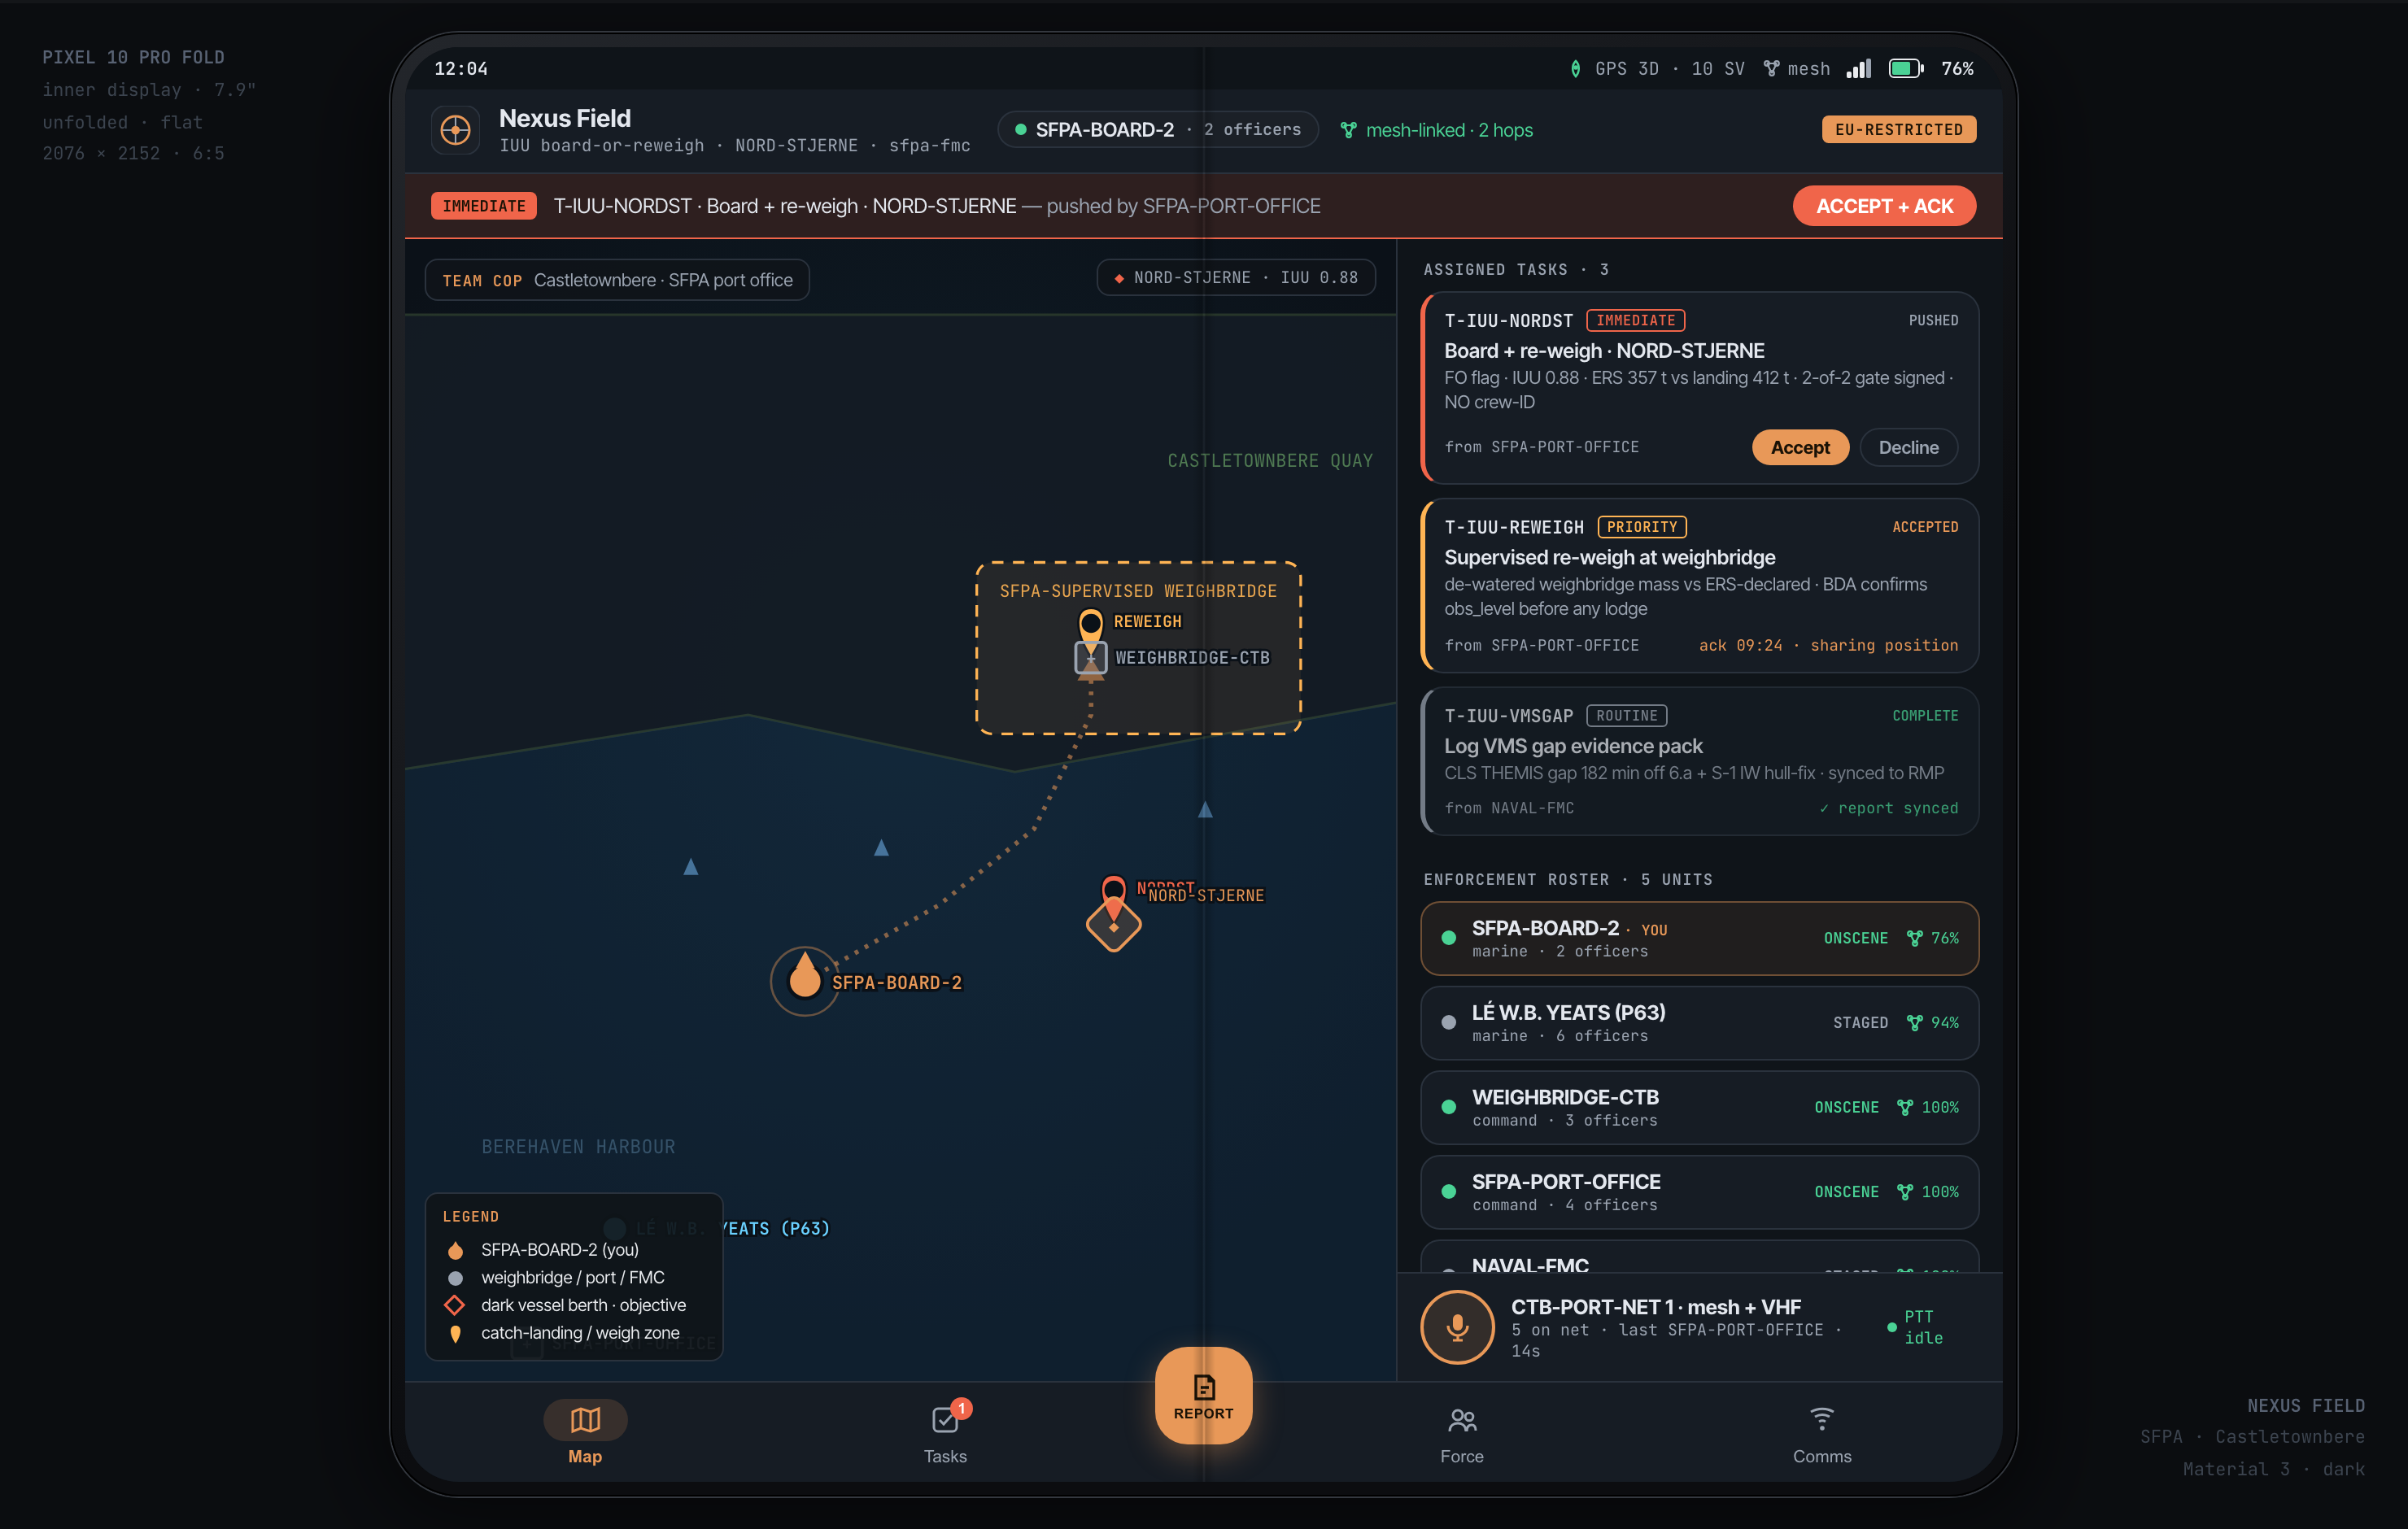The image size is (2408, 1529).
Task: Tap the Tasks checkmark icon with badge
Action: coord(946,1418)
